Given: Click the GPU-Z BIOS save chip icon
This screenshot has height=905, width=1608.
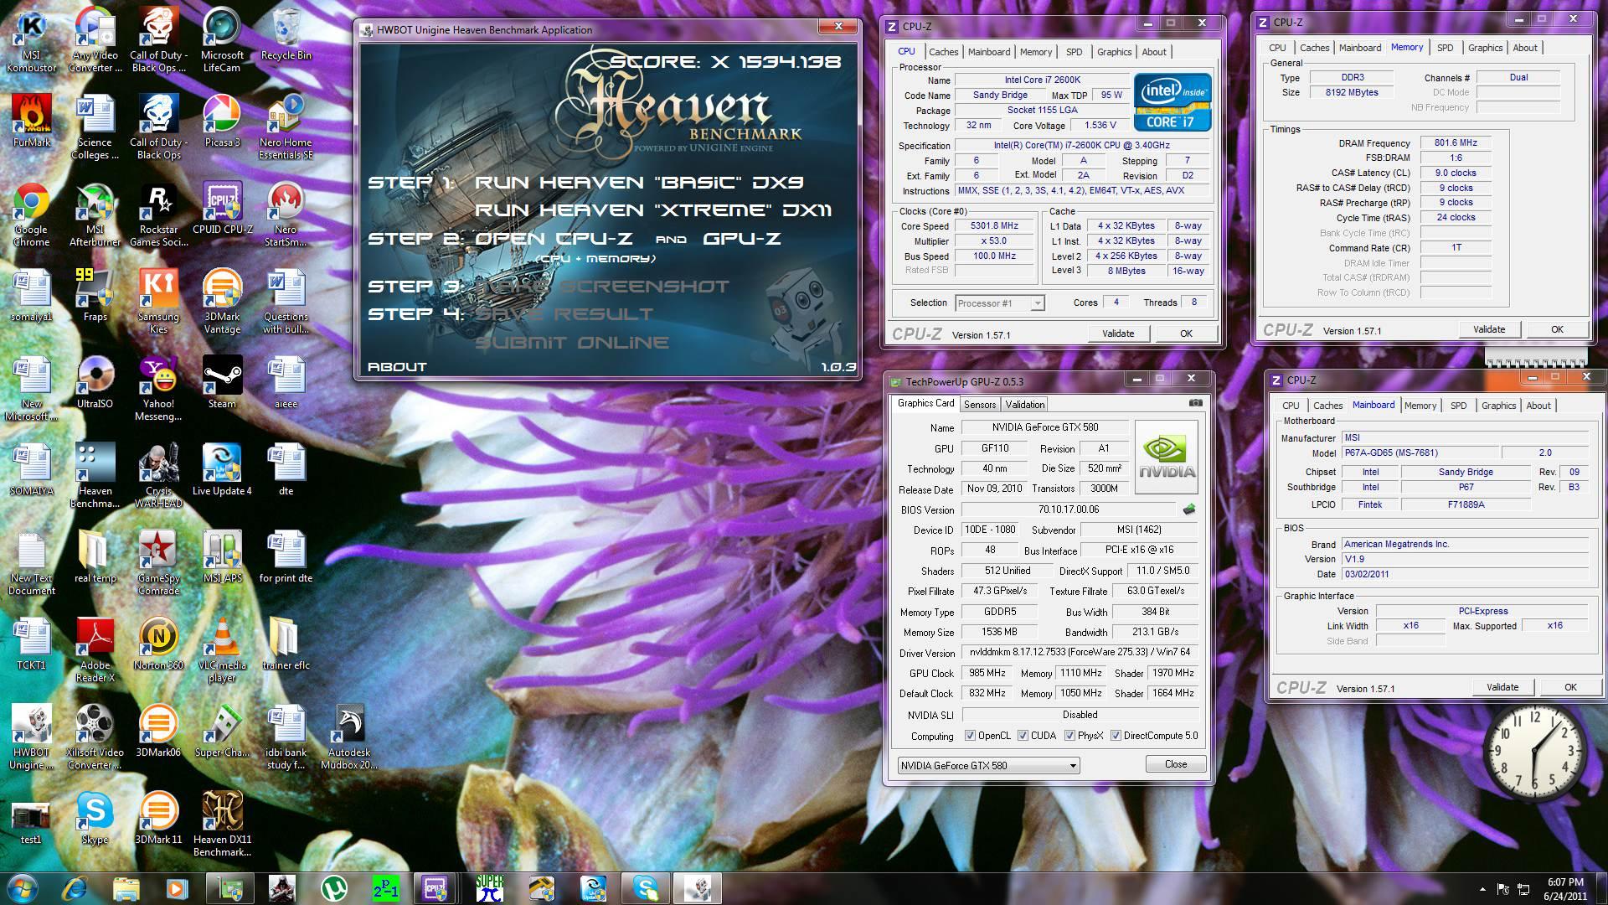Looking at the screenshot, I should click(x=1188, y=509).
